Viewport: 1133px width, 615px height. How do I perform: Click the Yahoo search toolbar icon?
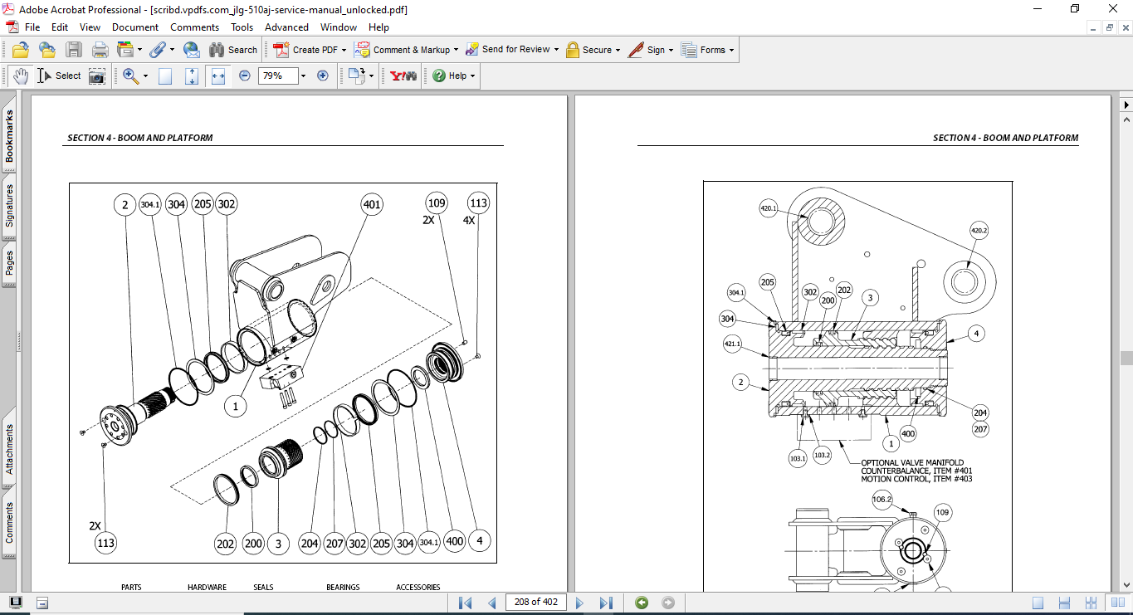[403, 76]
